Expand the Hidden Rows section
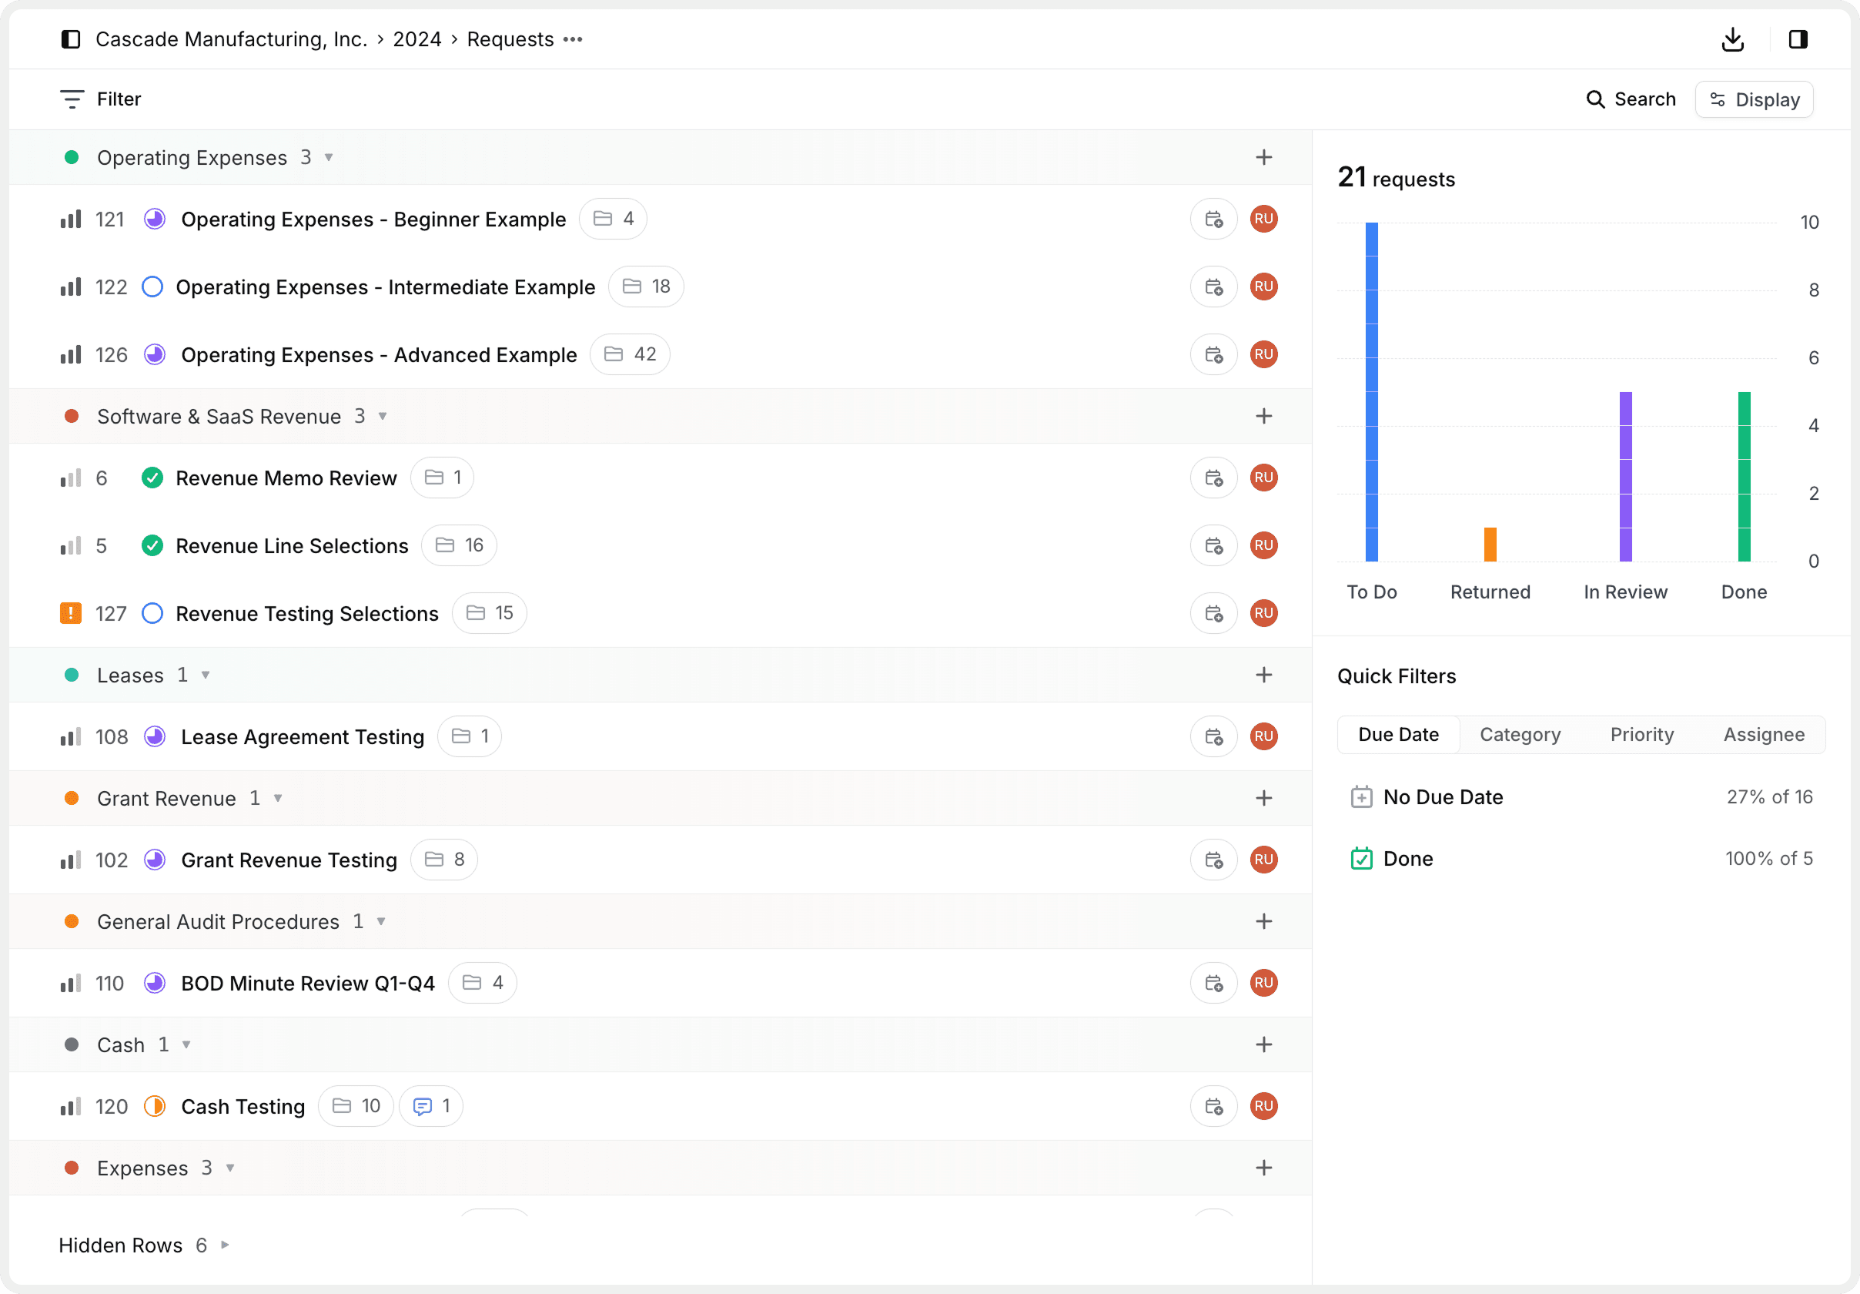The height and width of the screenshot is (1294, 1860). click(224, 1245)
